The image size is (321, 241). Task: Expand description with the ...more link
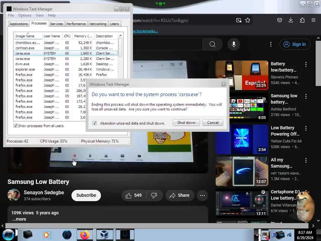tap(19, 219)
